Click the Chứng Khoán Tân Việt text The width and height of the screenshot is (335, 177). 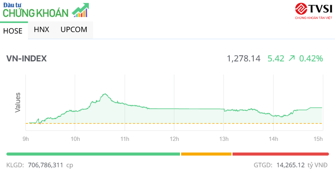pyautogui.click(x=314, y=18)
